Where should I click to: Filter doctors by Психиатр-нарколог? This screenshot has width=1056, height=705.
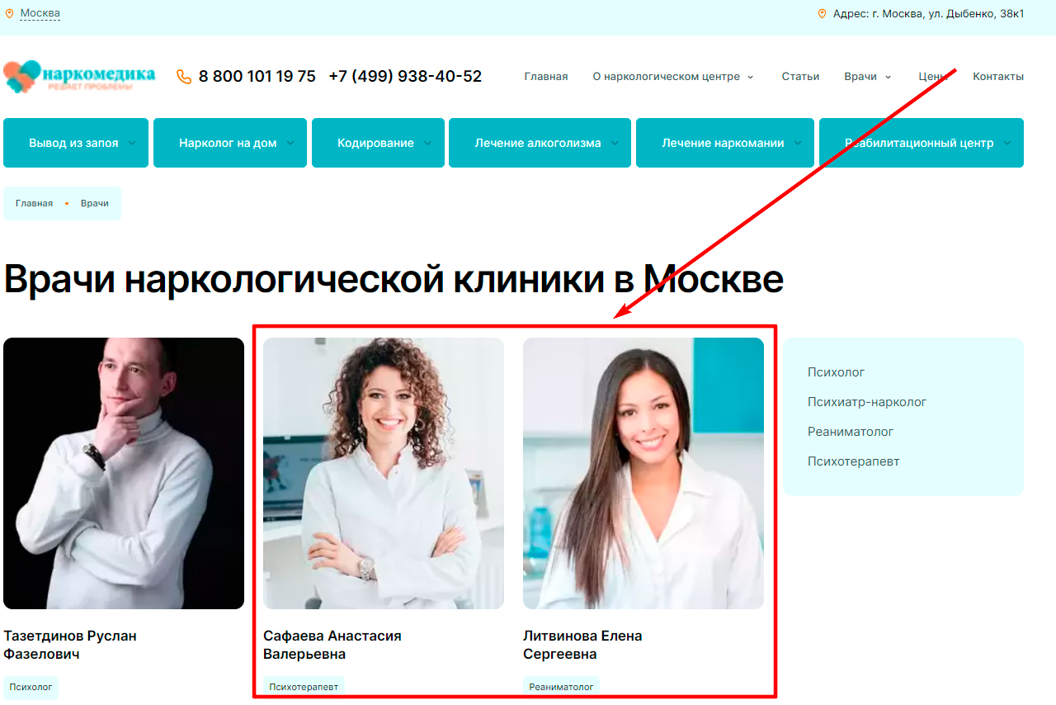click(867, 402)
